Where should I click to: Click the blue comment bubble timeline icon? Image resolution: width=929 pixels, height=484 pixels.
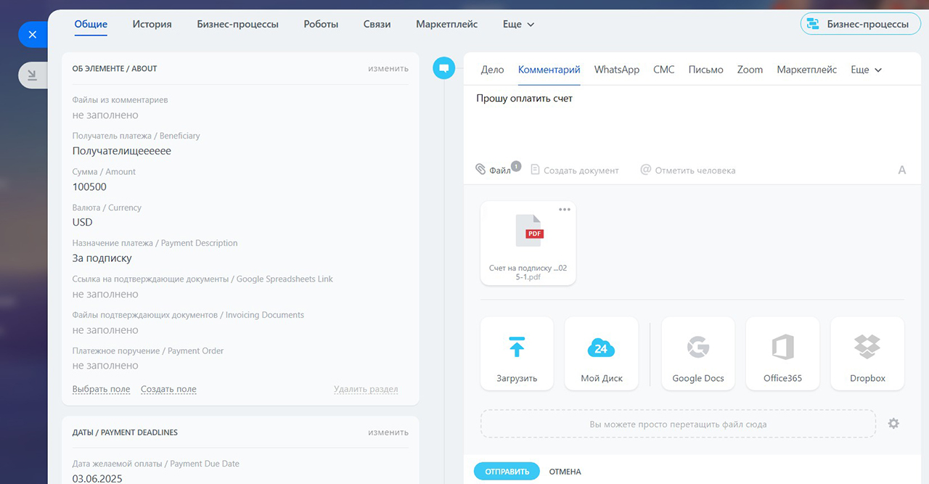tap(443, 68)
